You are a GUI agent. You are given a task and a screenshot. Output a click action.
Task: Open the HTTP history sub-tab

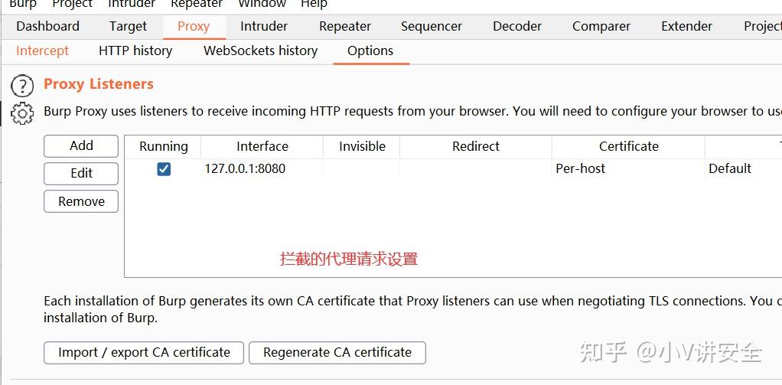click(x=135, y=51)
